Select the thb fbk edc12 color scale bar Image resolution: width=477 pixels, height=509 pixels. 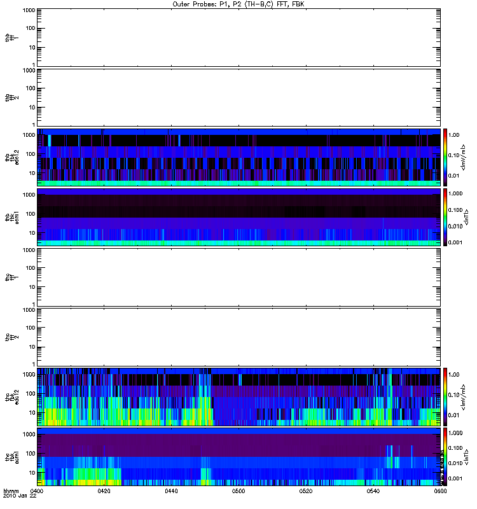click(445, 157)
